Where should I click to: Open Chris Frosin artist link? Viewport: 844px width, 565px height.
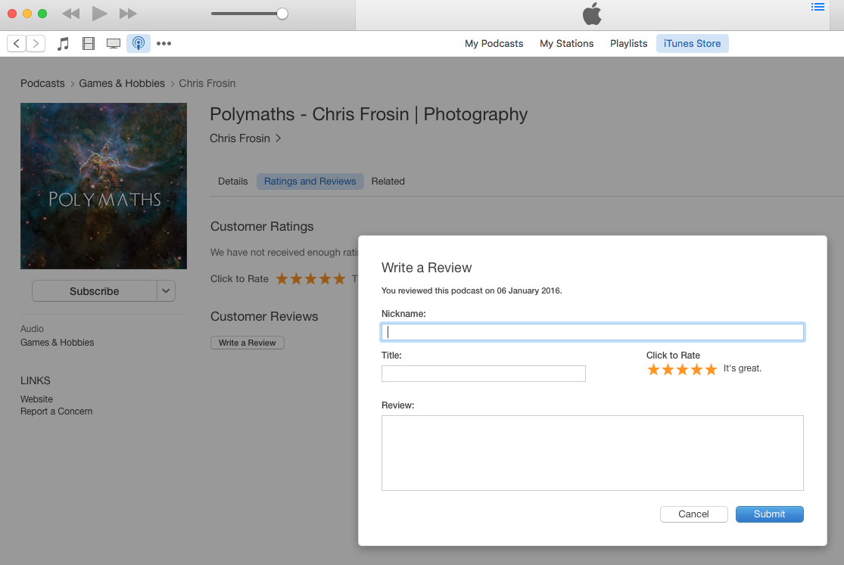click(x=245, y=138)
